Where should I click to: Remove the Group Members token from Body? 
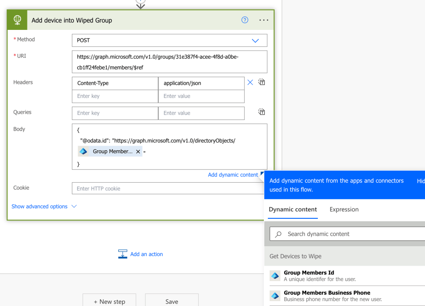pos(138,152)
